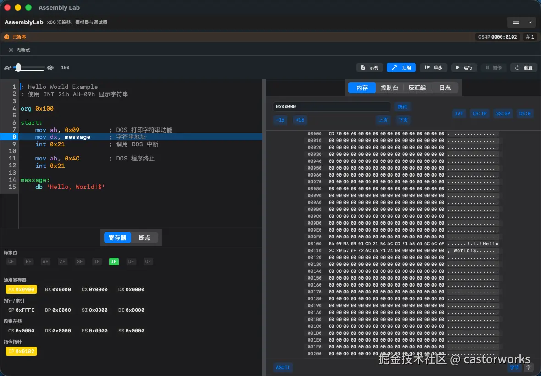Viewport: 541px width, 376px height.
Task: Click the CS:IP 0000:0102 status indicator
Action: click(497, 37)
